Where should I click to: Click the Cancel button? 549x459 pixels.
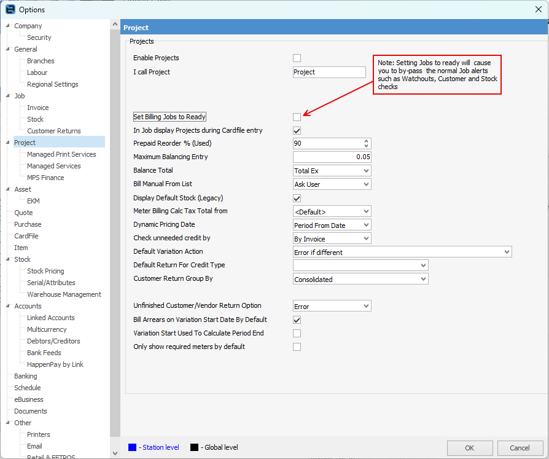click(520, 448)
